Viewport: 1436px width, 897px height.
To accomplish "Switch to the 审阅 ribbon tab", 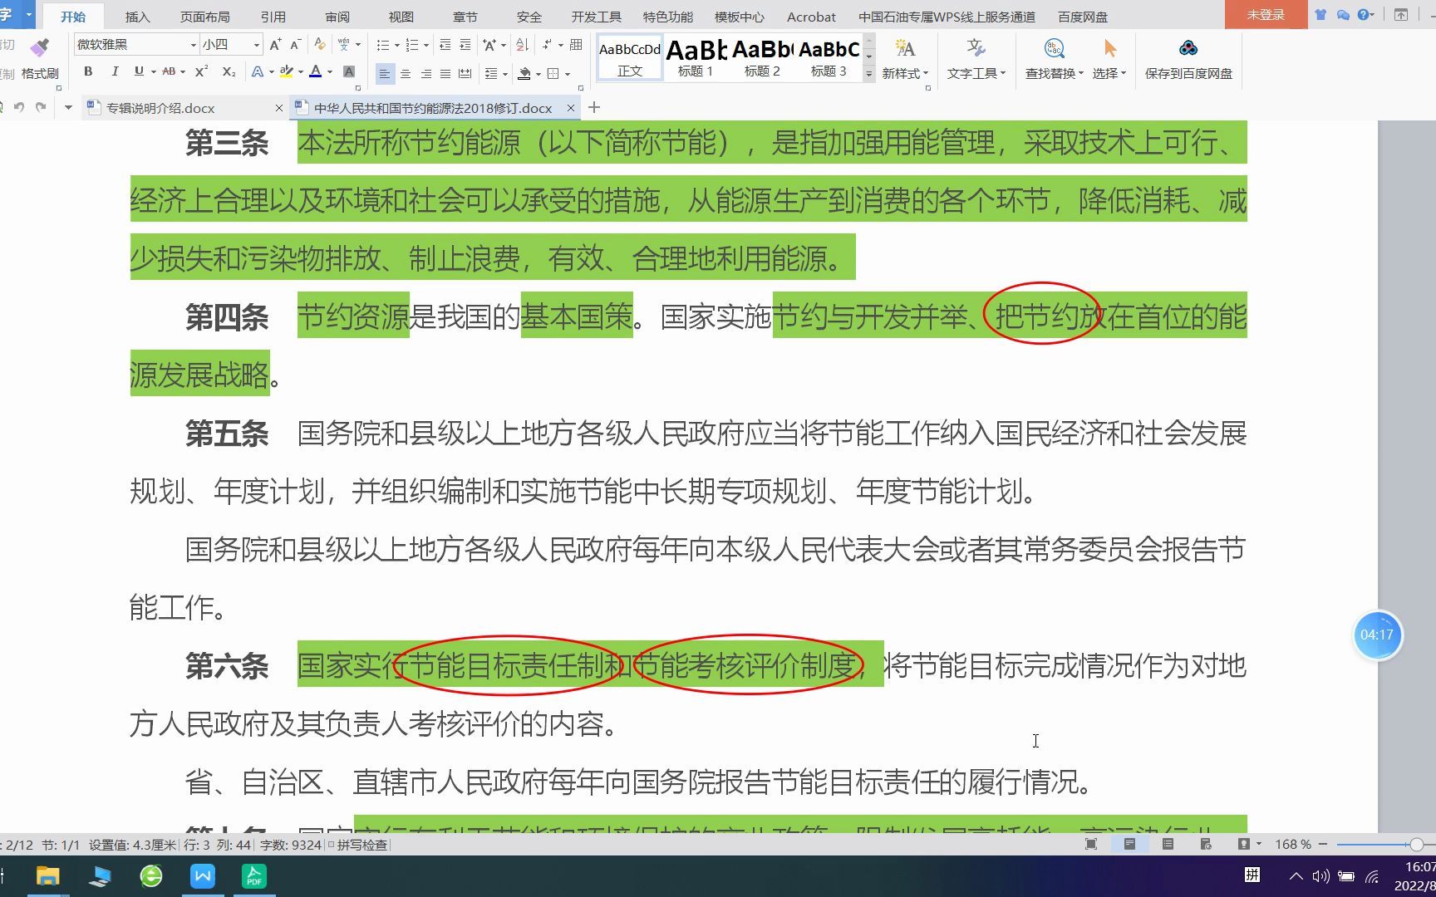I will pyautogui.click(x=337, y=17).
